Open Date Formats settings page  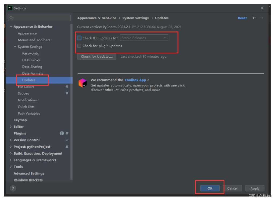click(33, 73)
